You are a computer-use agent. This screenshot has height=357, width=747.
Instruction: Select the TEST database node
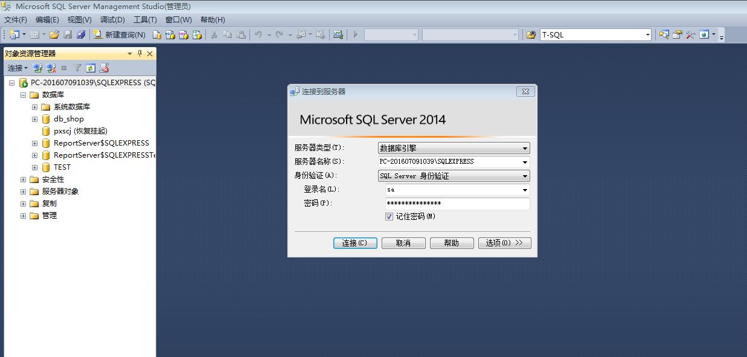tap(62, 167)
